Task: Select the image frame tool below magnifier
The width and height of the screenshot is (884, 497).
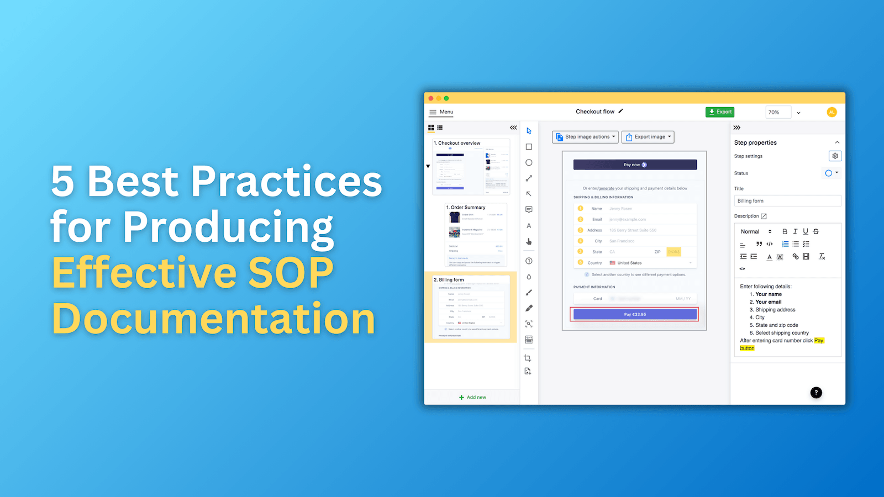Action: (529, 340)
